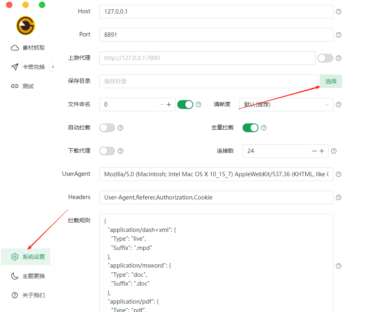Click the help icon beside 连接数 field
This screenshot has height=312, width=389.
pos(334,151)
